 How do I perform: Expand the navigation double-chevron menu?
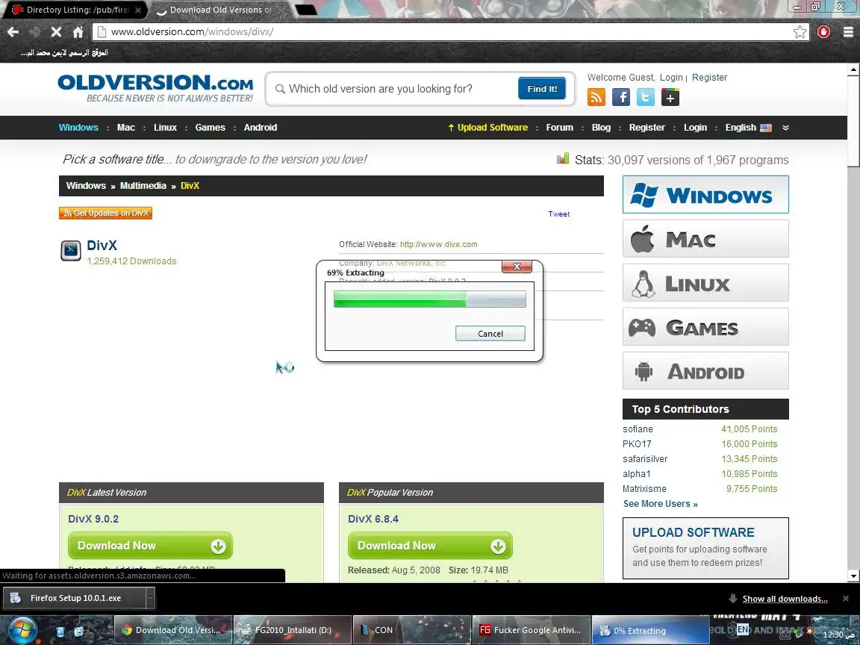coord(785,127)
